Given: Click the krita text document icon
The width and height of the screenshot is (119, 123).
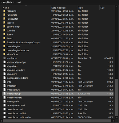Looking at the screenshot, I should point(4,82).
